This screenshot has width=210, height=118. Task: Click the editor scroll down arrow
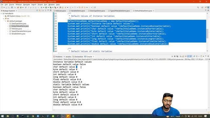pyautogui.click(x=207, y=51)
